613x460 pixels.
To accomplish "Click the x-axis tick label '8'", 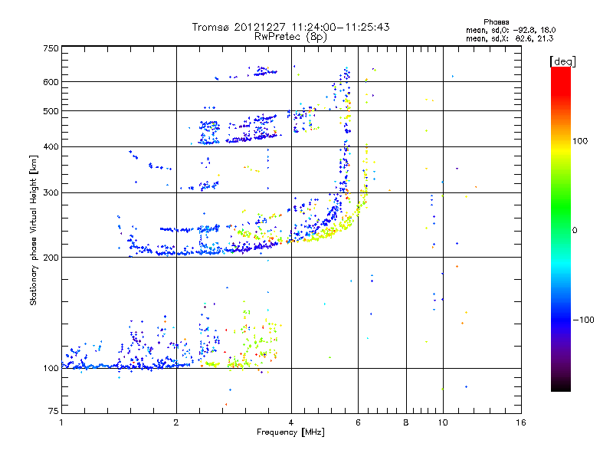I will click(406, 422).
